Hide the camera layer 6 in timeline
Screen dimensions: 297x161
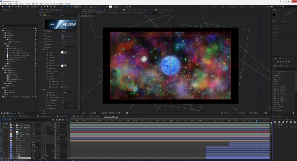[2, 136]
